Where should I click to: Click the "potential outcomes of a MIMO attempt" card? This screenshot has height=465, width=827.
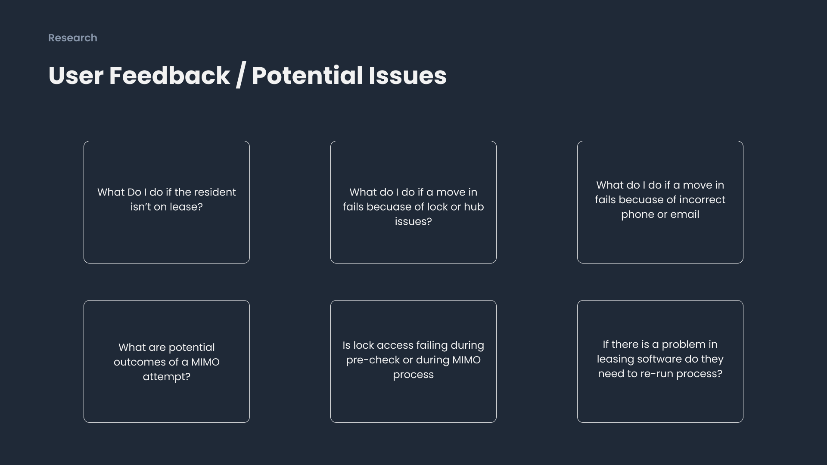(x=166, y=361)
